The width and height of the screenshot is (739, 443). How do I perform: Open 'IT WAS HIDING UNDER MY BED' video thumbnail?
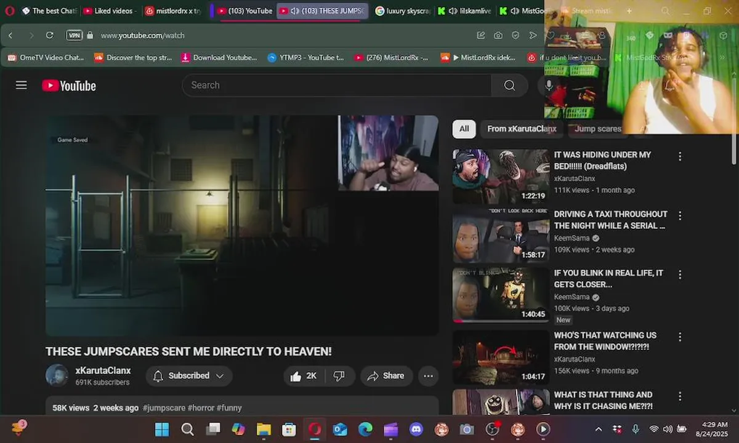(x=501, y=177)
